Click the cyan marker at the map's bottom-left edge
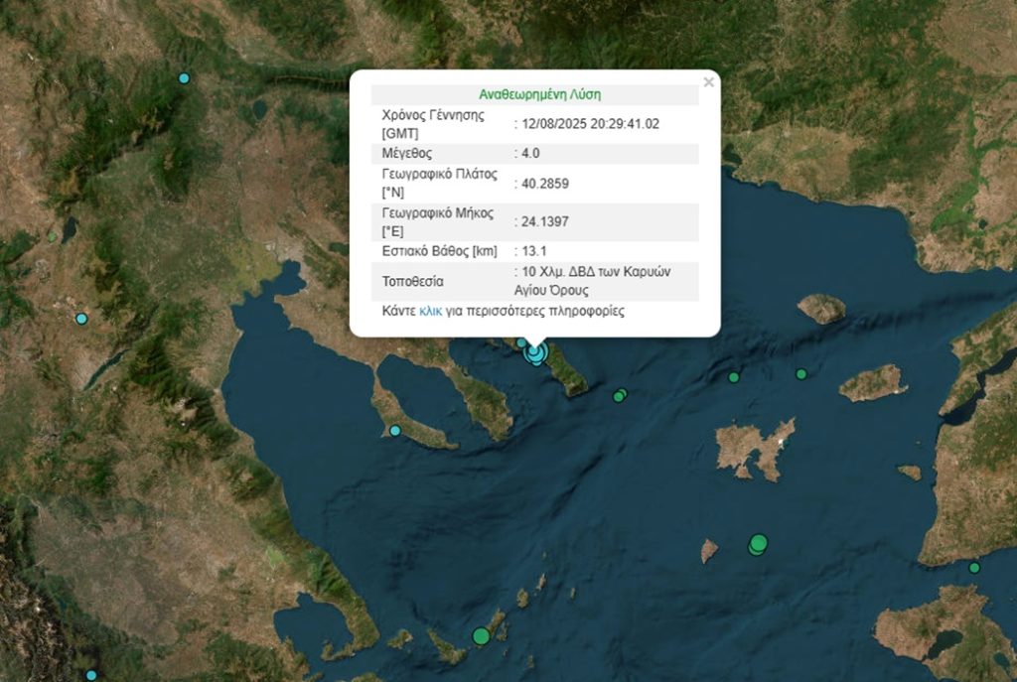Screen dimensions: 1017x682 click(91, 675)
